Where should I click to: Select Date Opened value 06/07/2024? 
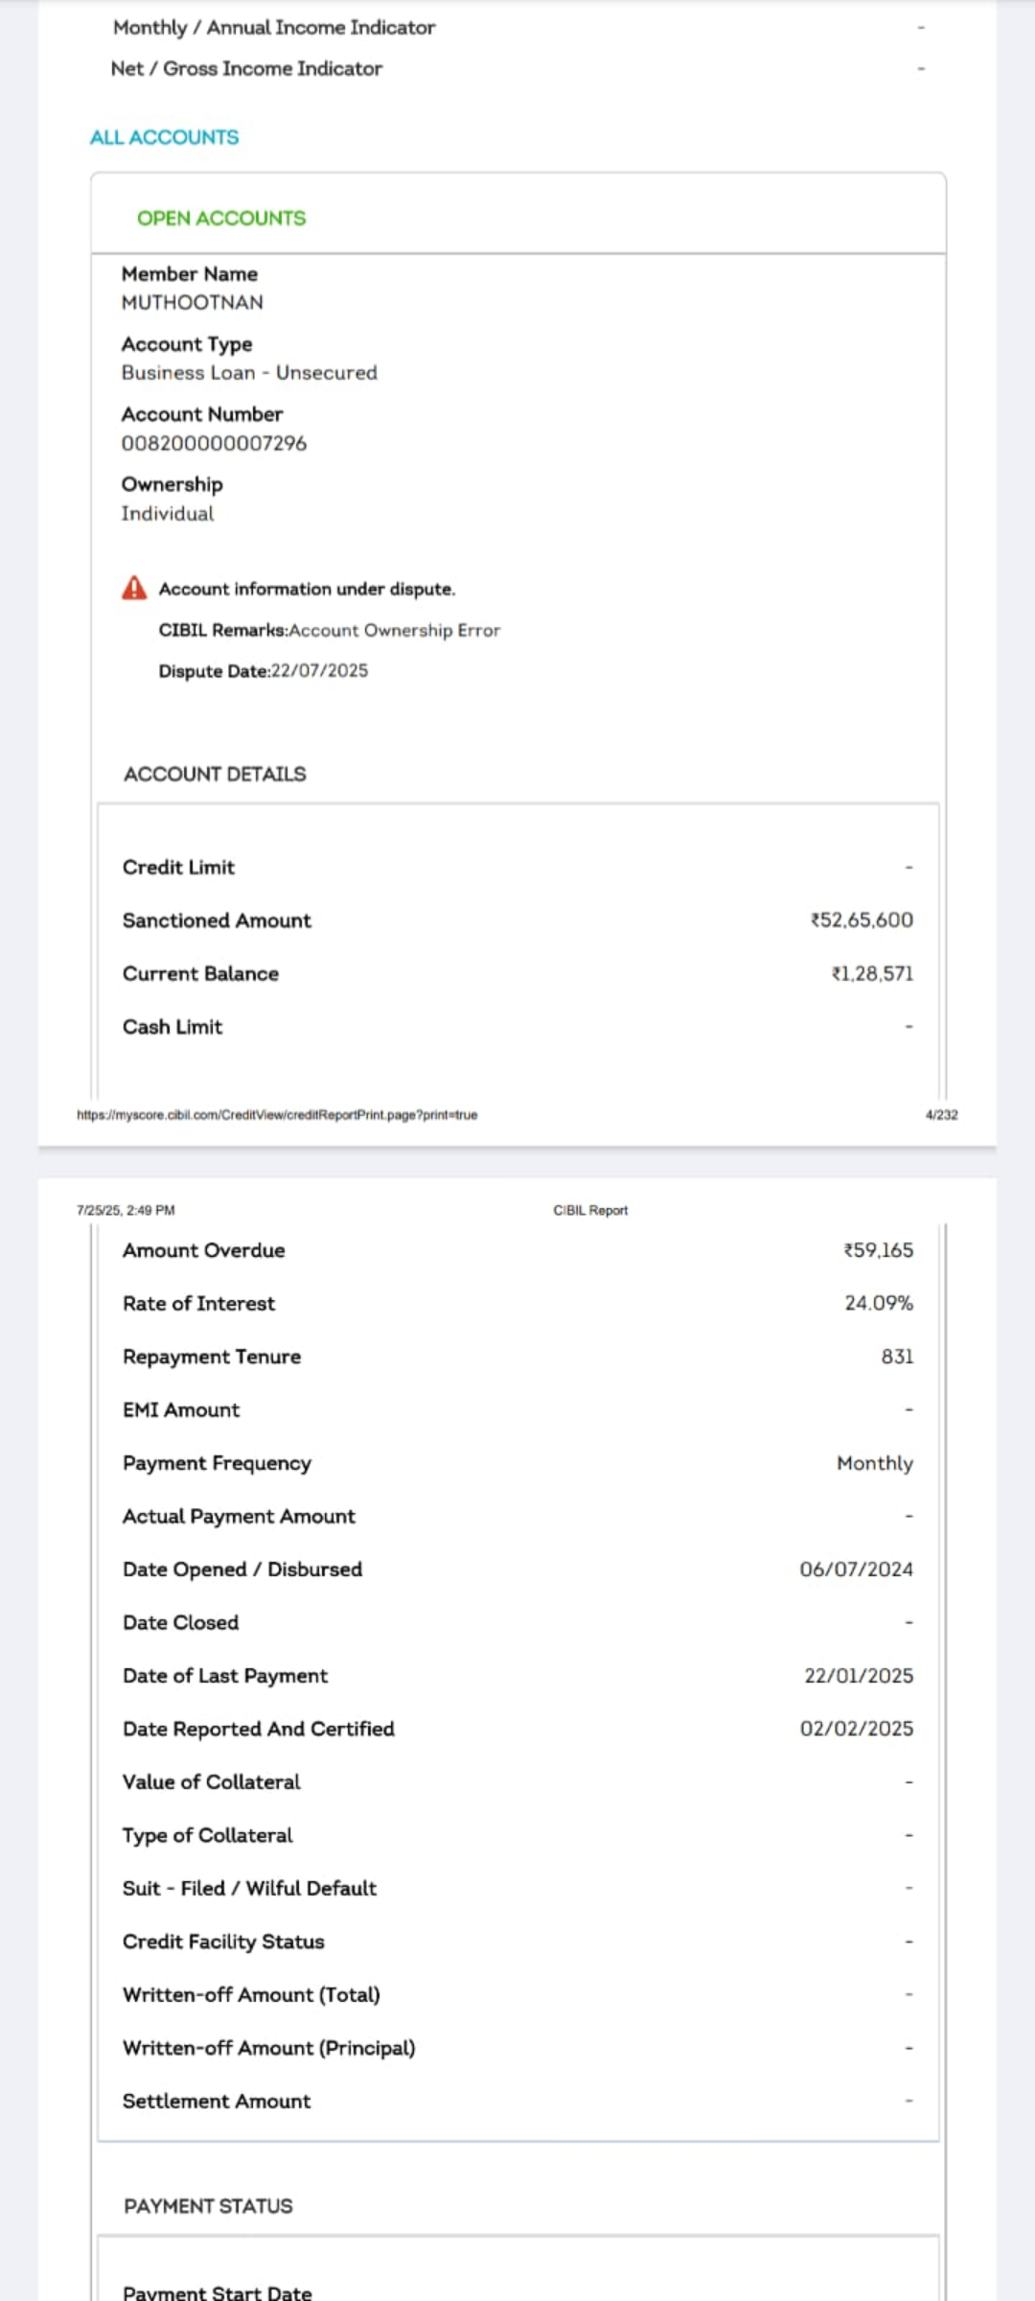point(856,1569)
